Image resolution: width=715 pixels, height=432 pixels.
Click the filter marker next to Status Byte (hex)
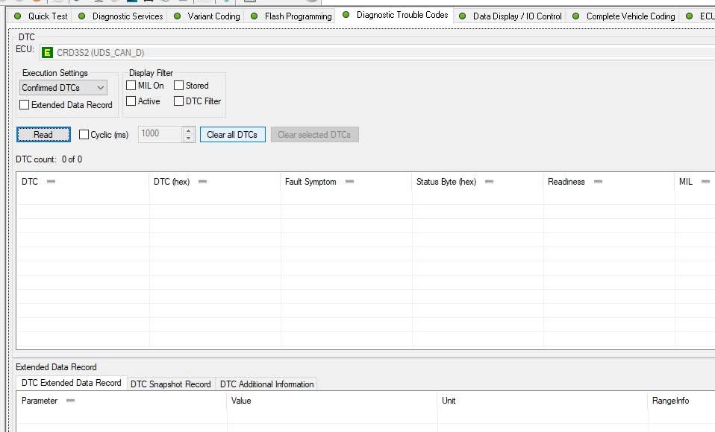[490, 182]
